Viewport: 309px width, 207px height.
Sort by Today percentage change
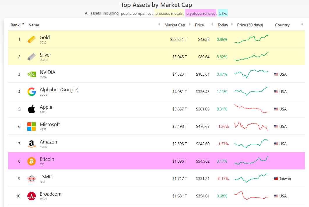(x=223, y=25)
